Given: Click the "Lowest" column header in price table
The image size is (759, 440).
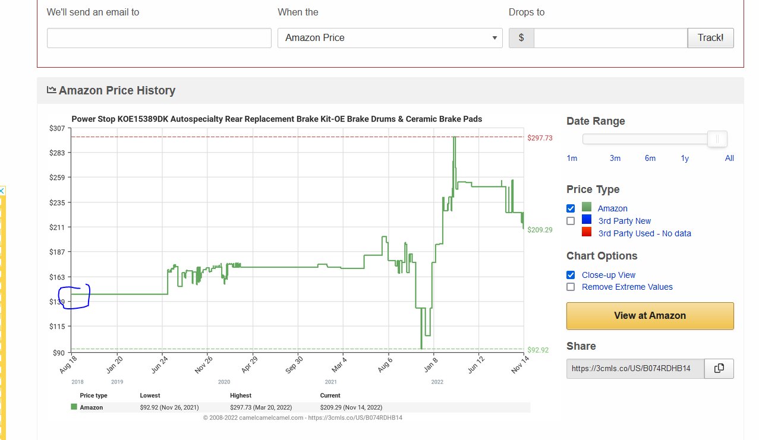Looking at the screenshot, I should [150, 395].
